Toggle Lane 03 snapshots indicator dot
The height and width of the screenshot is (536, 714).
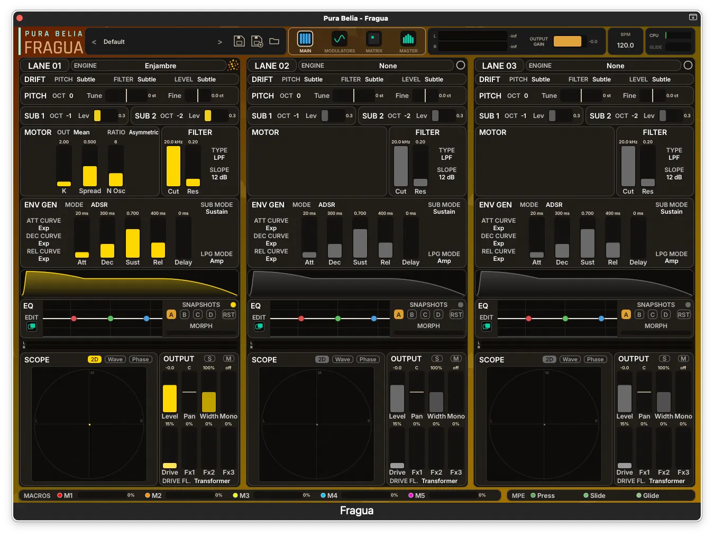[688, 305]
